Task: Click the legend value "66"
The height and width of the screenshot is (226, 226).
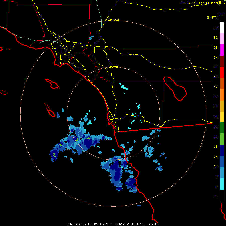Action: coord(216,28)
